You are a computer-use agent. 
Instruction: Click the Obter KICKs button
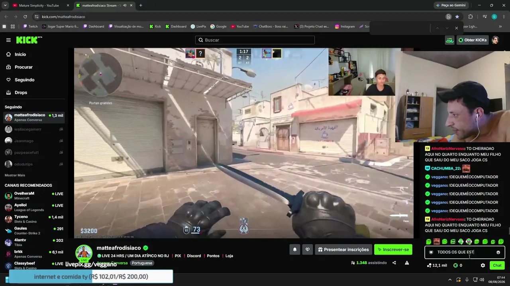(x=472, y=40)
